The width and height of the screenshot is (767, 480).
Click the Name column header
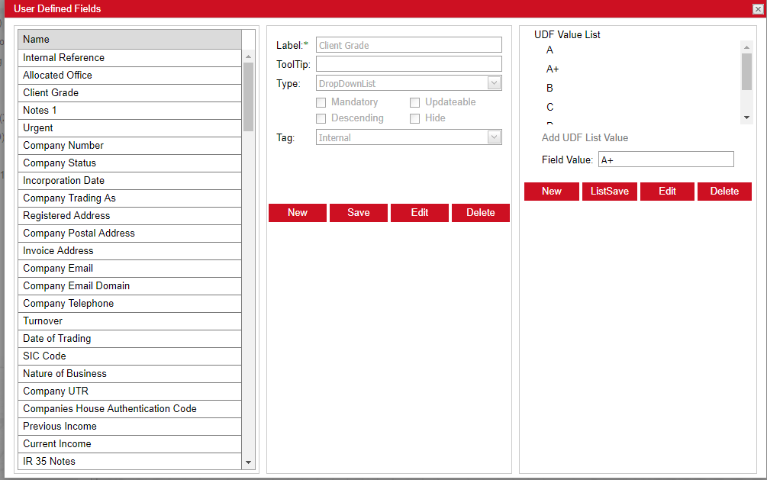click(x=130, y=39)
